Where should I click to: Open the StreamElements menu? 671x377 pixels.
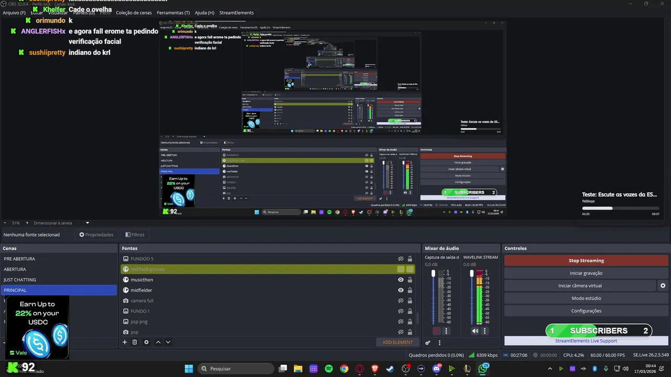coord(236,13)
